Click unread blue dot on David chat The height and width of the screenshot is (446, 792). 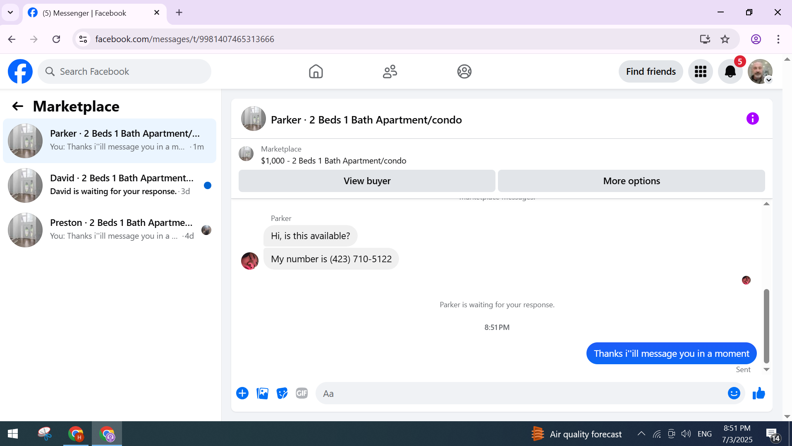click(x=208, y=185)
